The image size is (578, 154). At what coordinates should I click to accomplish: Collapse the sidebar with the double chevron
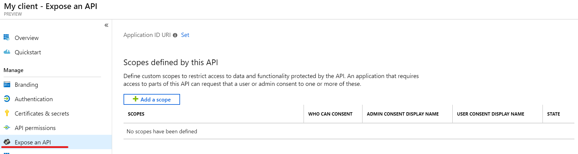(106, 25)
